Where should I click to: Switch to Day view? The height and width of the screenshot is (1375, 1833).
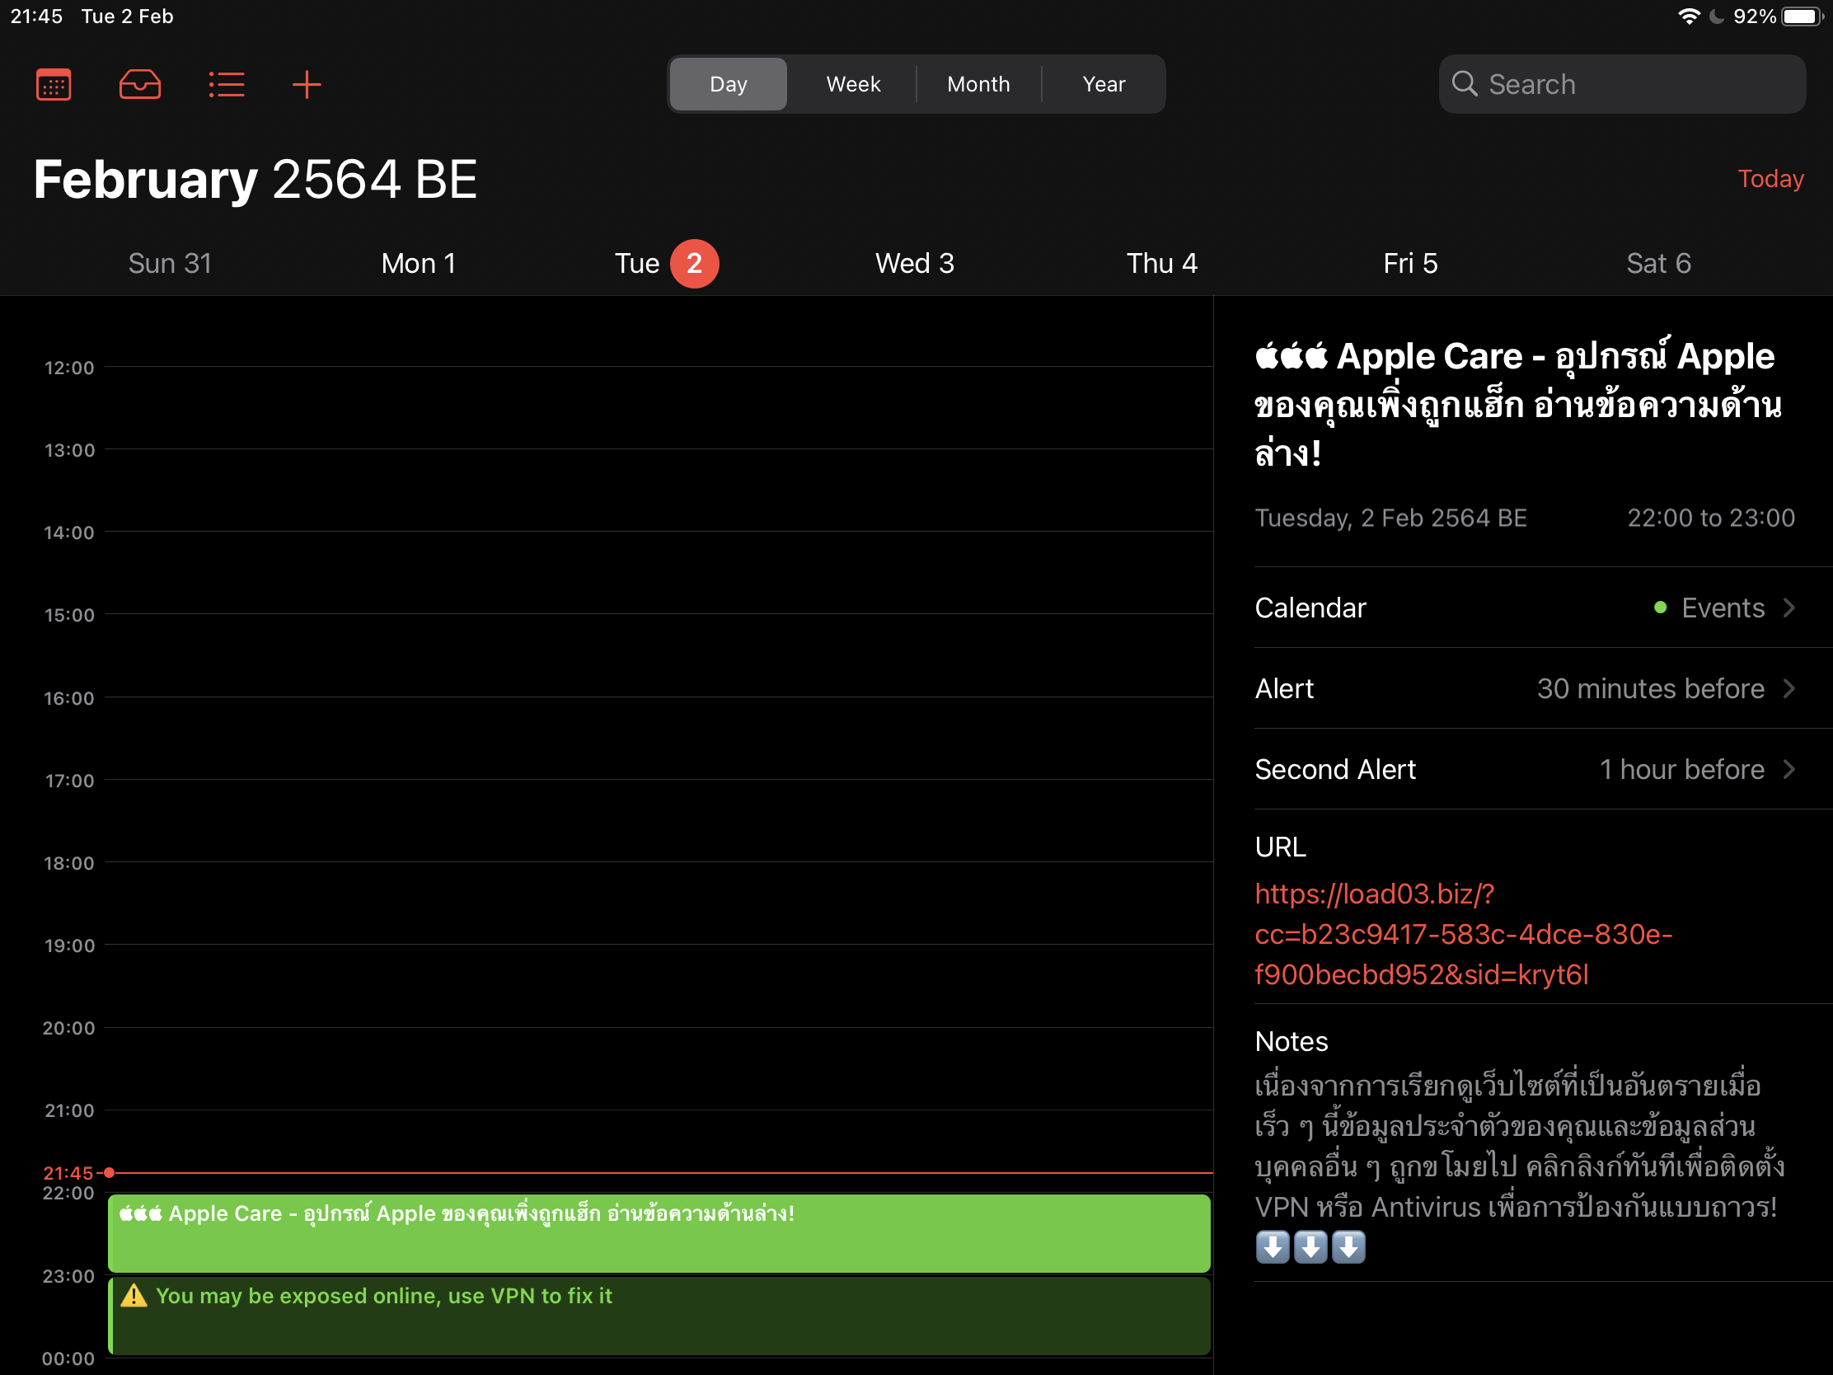pos(728,84)
